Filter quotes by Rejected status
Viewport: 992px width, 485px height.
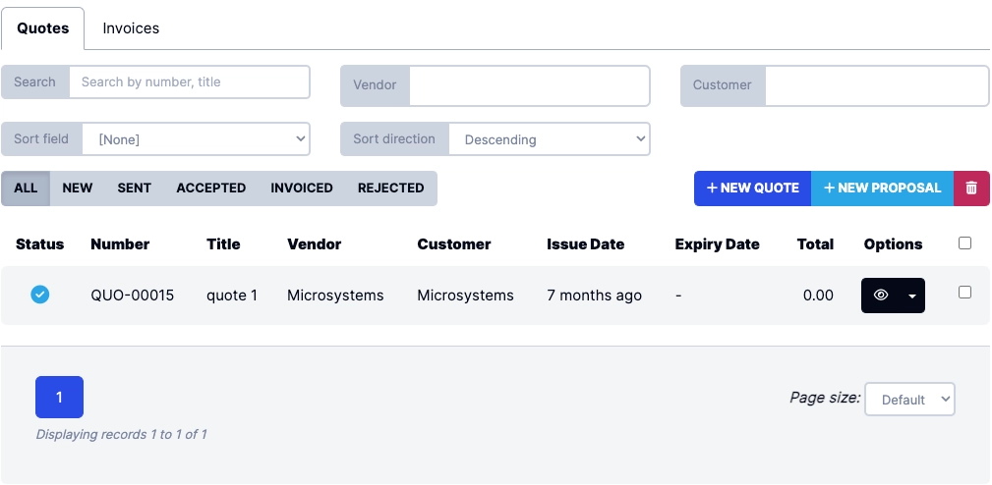(x=390, y=188)
